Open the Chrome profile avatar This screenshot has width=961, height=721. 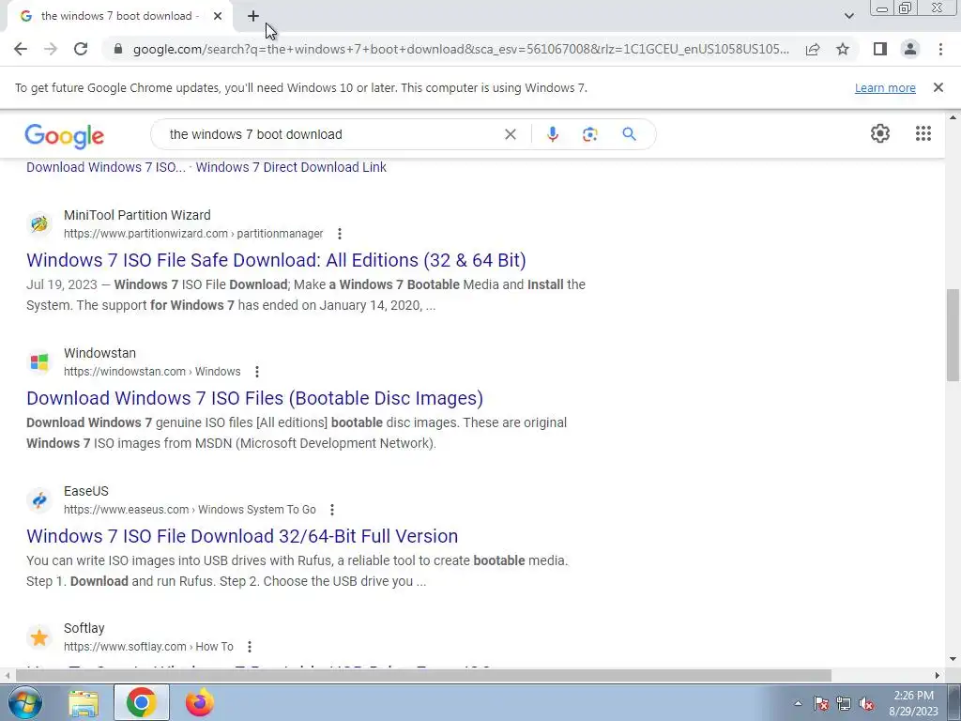[910, 49]
